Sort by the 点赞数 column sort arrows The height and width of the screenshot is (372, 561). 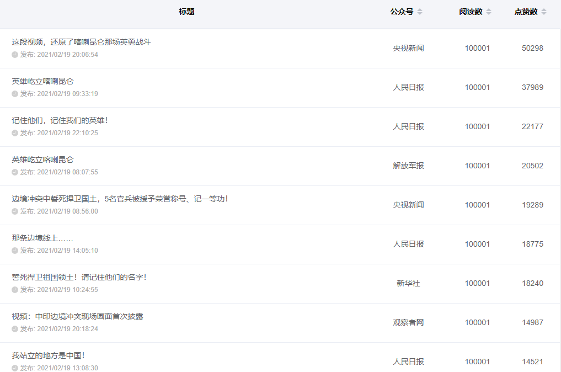point(544,12)
